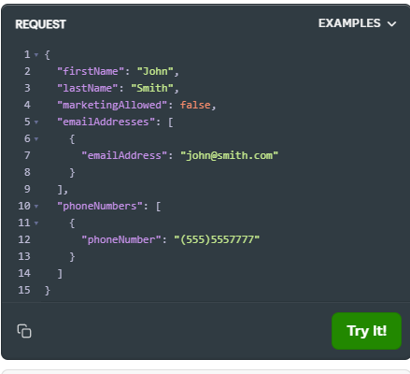
Task: Click the "emailAddress" key on line 7
Action: click(x=124, y=155)
